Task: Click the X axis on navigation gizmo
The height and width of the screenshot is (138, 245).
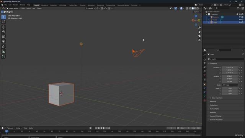Action: [193, 20]
